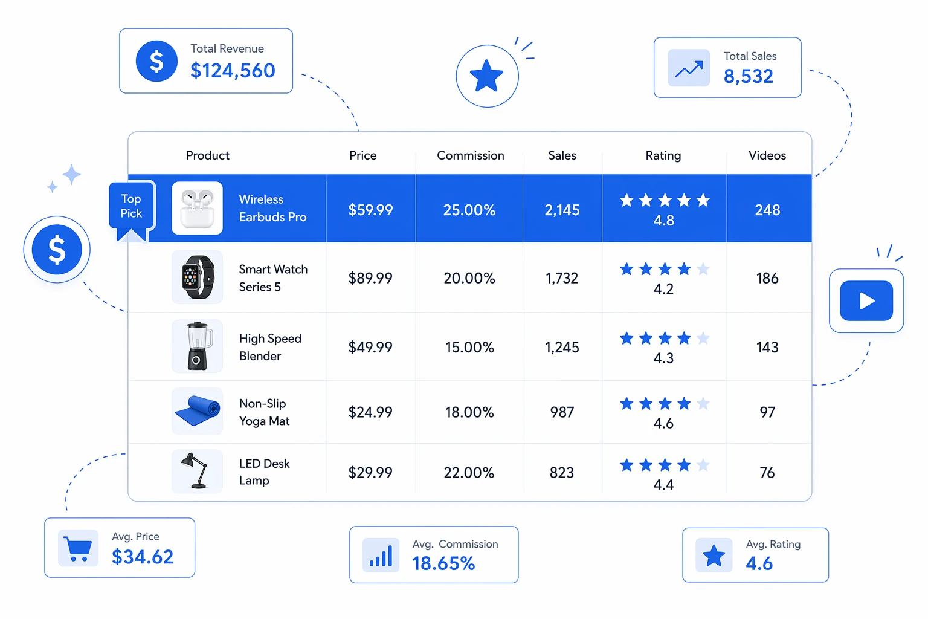Open the High Speed Blender thumbnail
This screenshot has width=928, height=619.
click(198, 346)
